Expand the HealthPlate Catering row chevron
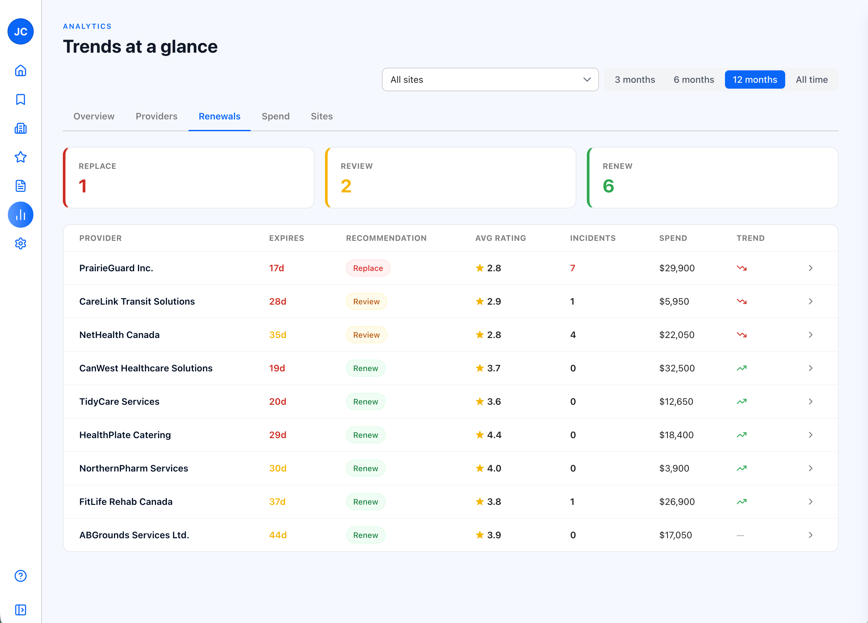This screenshot has width=868, height=623. [x=810, y=435]
